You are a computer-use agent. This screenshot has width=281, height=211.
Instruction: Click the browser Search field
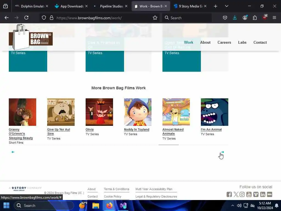tap(187, 18)
